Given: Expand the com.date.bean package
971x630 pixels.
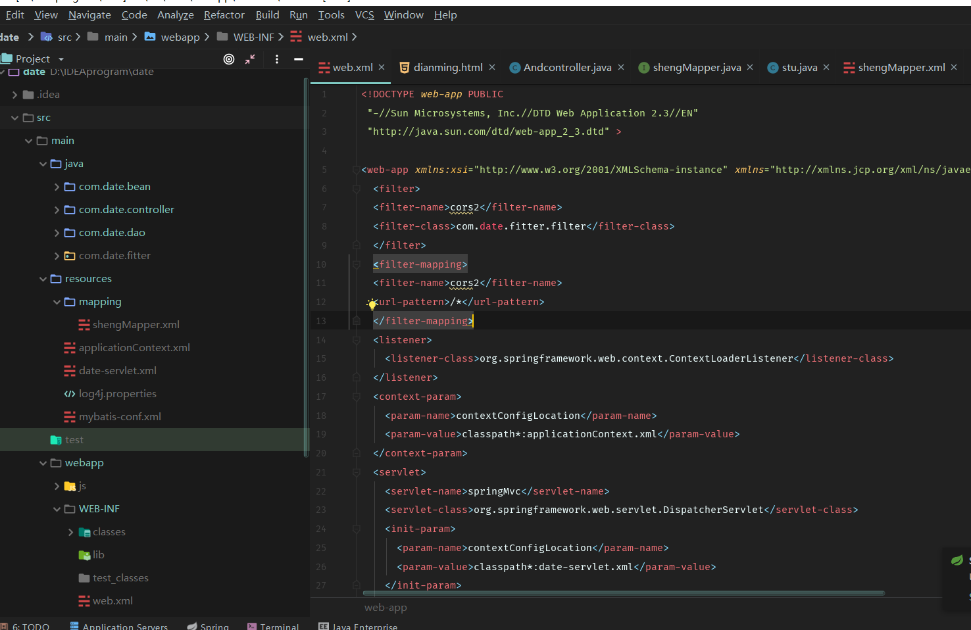Looking at the screenshot, I should [x=57, y=187].
